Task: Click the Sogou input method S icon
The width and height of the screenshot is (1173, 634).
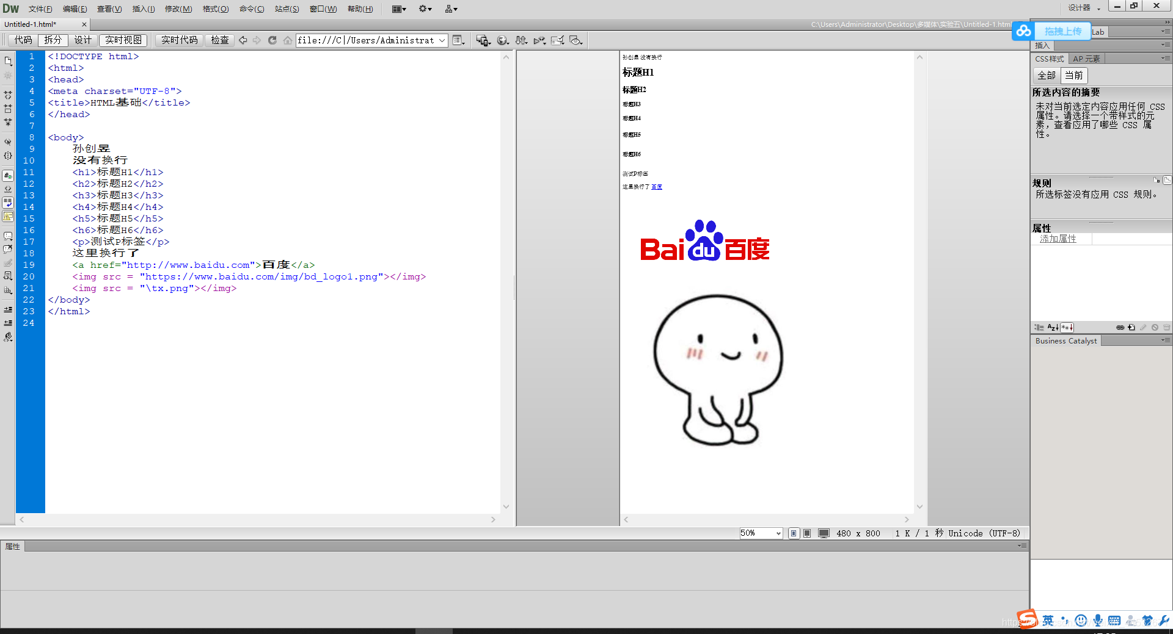Action: pyautogui.click(x=1028, y=619)
